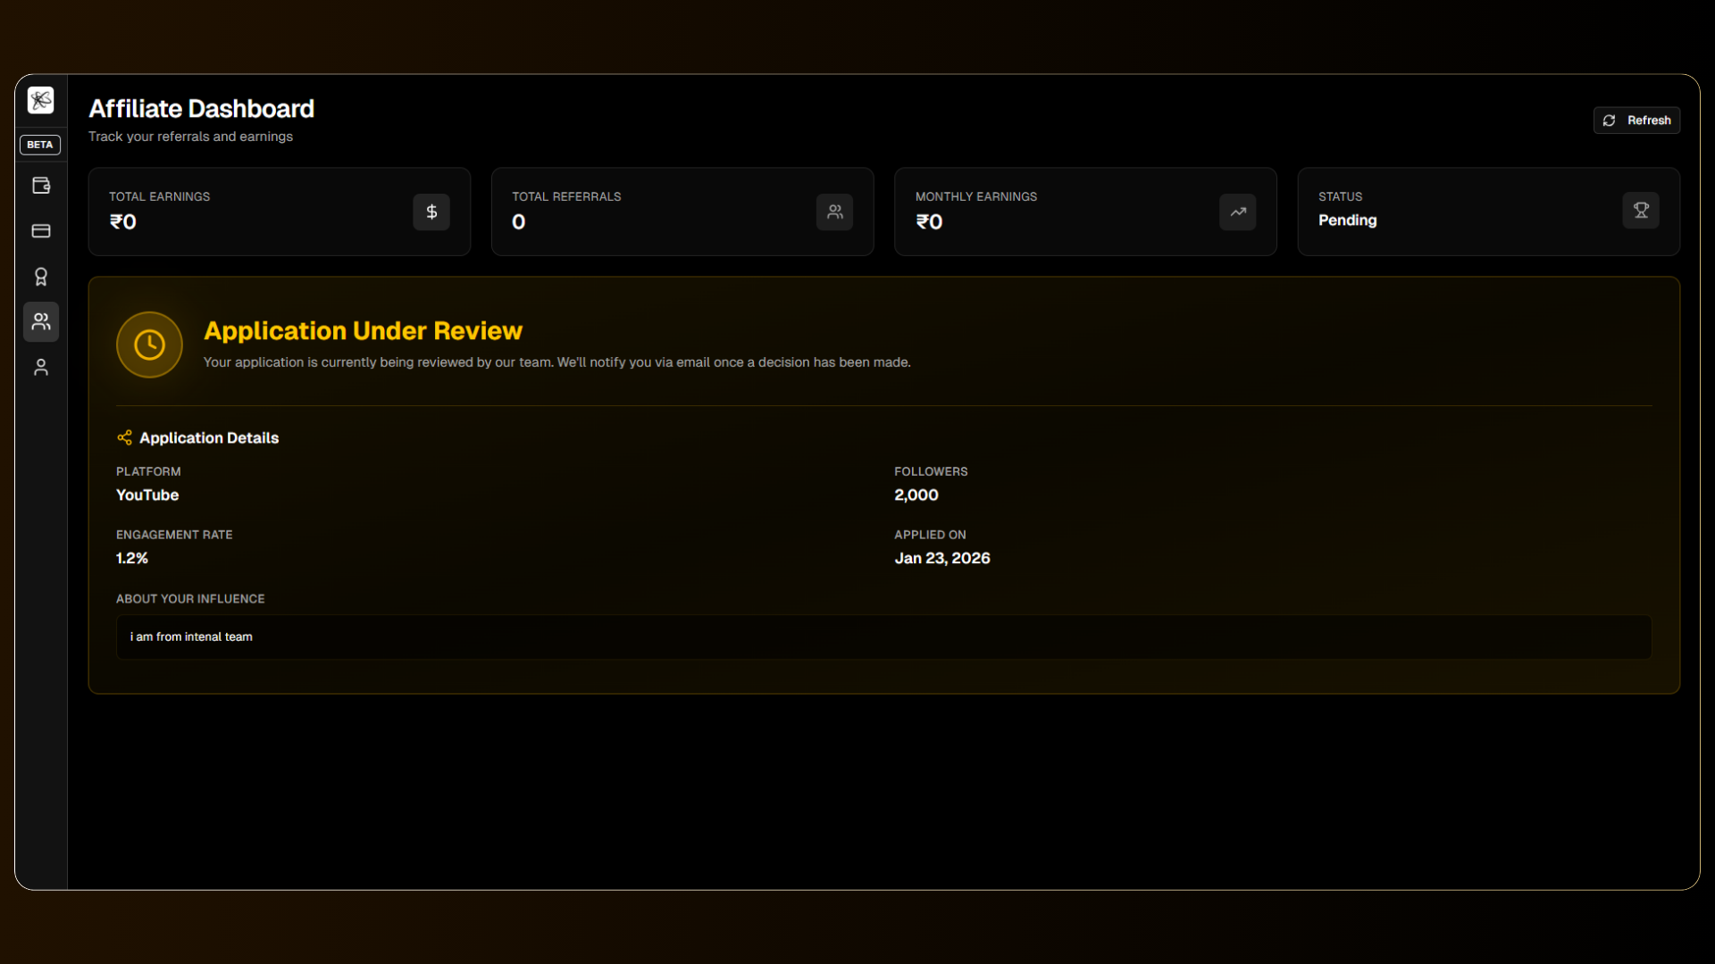Open the profile icon at sidebar bottom
Image resolution: width=1715 pixels, height=964 pixels.
pos(41,366)
